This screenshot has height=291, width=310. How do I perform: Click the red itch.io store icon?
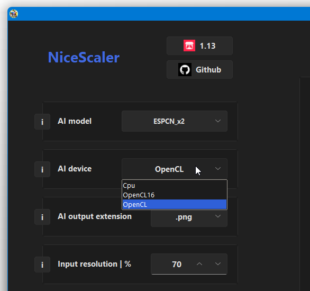click(189, 46)
